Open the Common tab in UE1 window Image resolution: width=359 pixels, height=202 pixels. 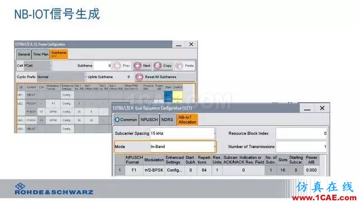click(x=126, y=120)
